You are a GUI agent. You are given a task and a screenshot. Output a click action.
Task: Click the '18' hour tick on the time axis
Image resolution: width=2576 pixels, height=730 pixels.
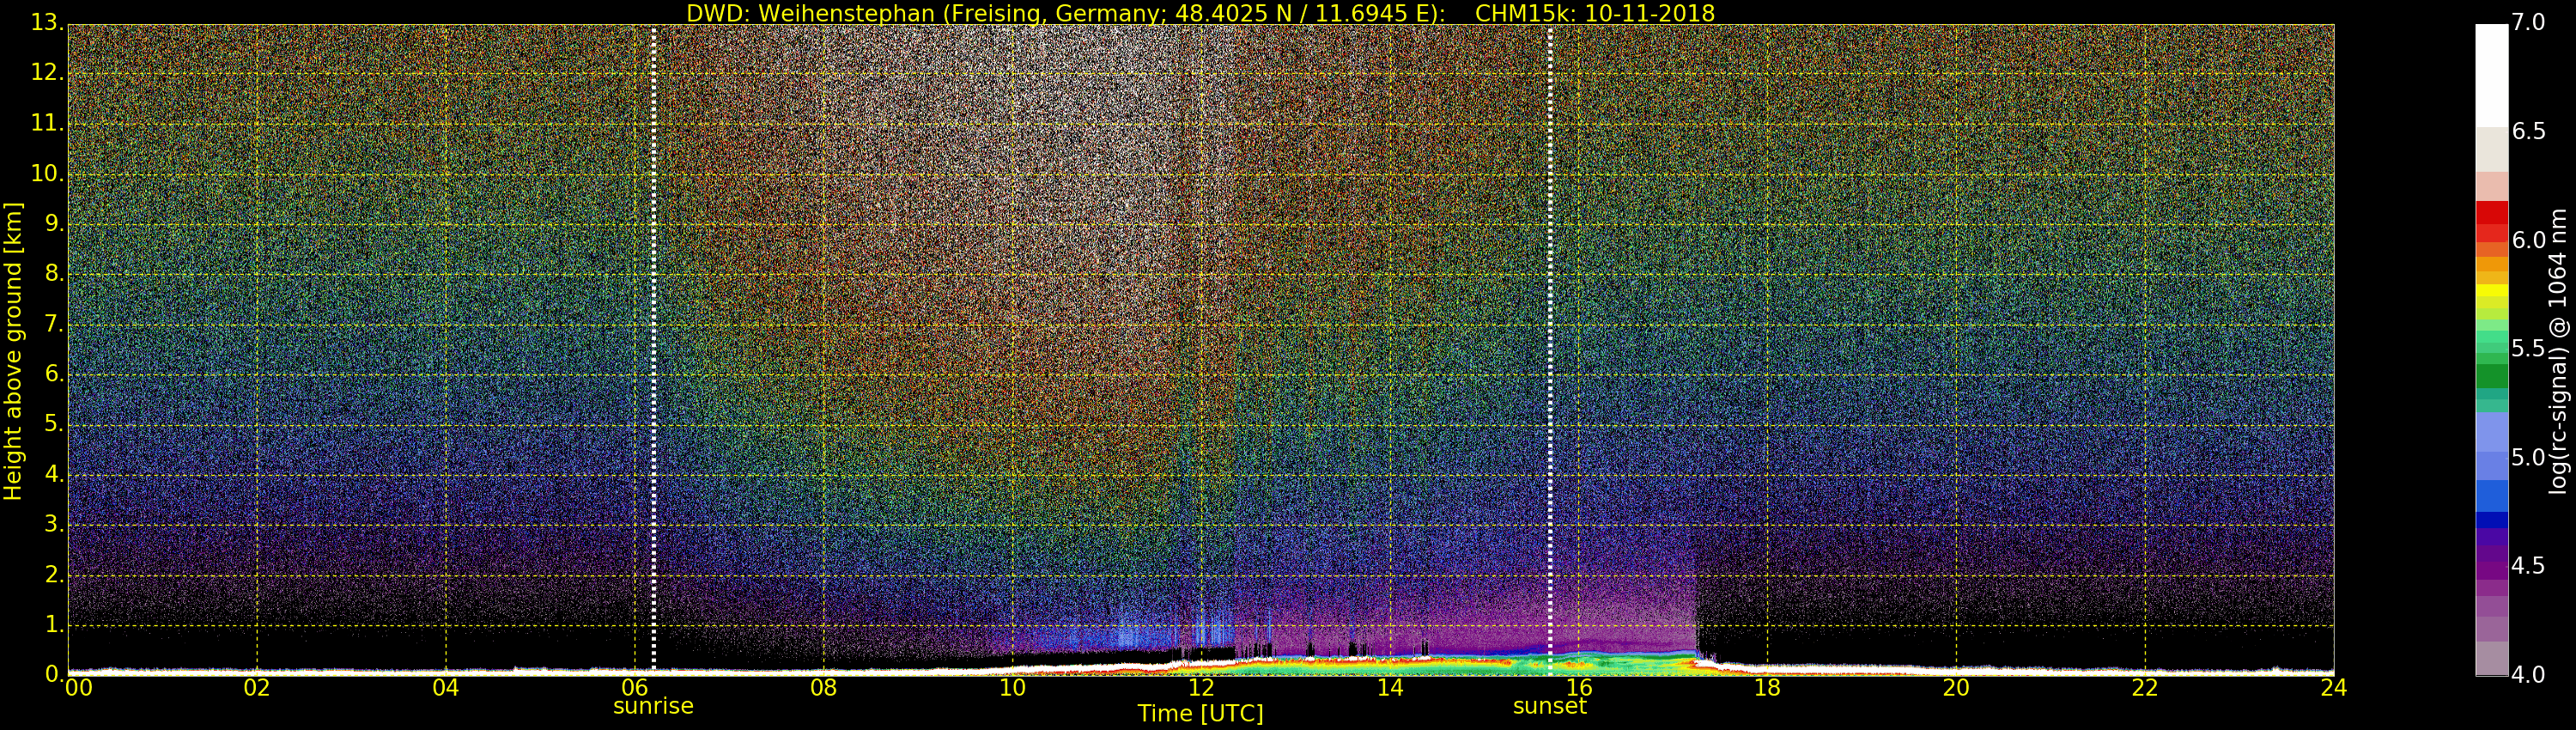click(x=1767, y=688)
